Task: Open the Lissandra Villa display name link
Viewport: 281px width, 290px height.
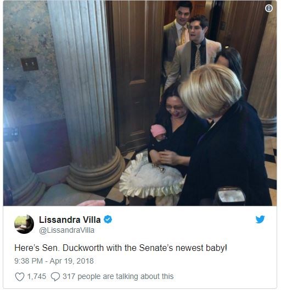Action: 70,220
